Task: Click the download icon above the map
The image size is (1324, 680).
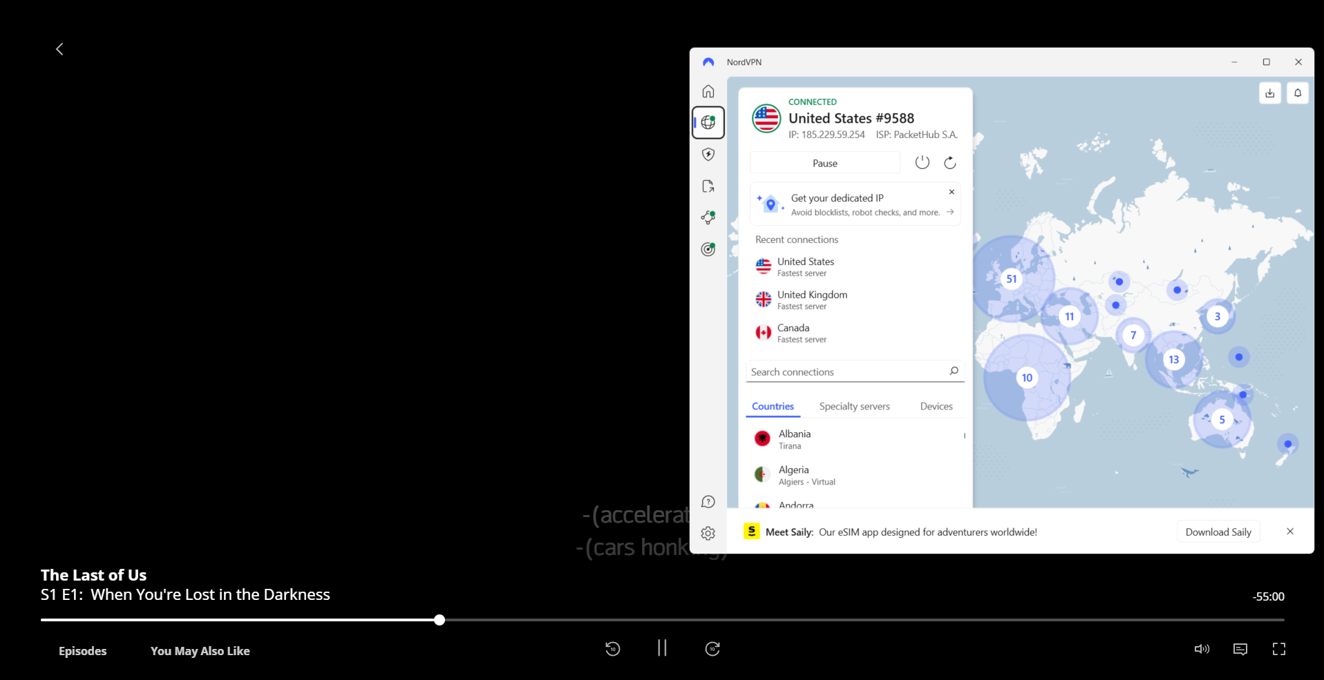Action: click(1270, 93)
